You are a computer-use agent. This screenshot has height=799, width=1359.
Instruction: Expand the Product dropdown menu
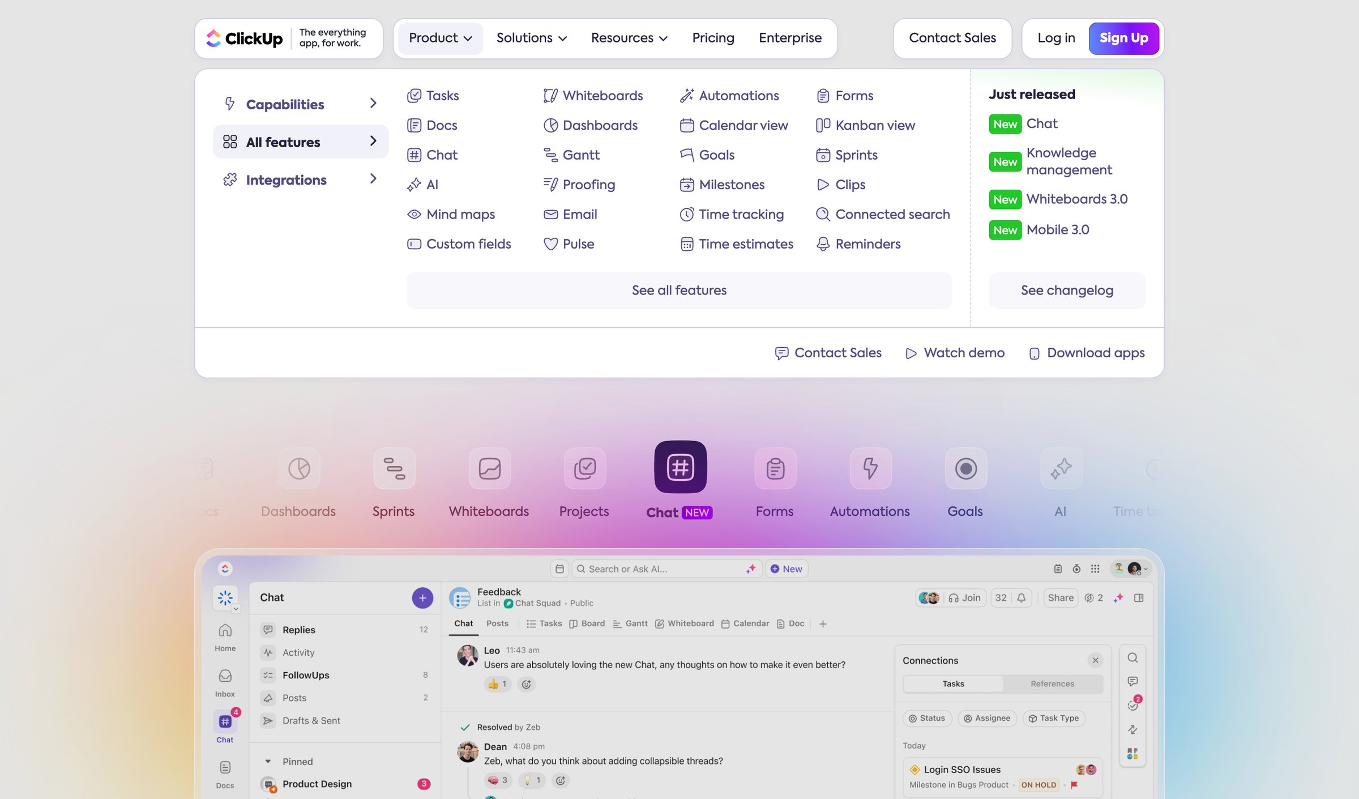(440, 38)
